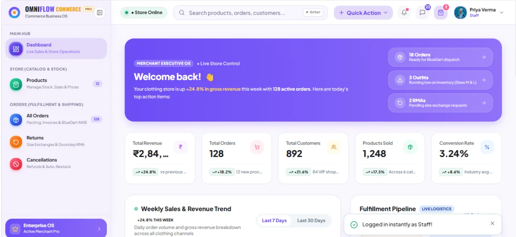Image resolution: width=516 pixels, height=237 pixels.
Task: Dismiss the Logged in as Staff toast
Action: pyautogui.click(x=492, y=223)
